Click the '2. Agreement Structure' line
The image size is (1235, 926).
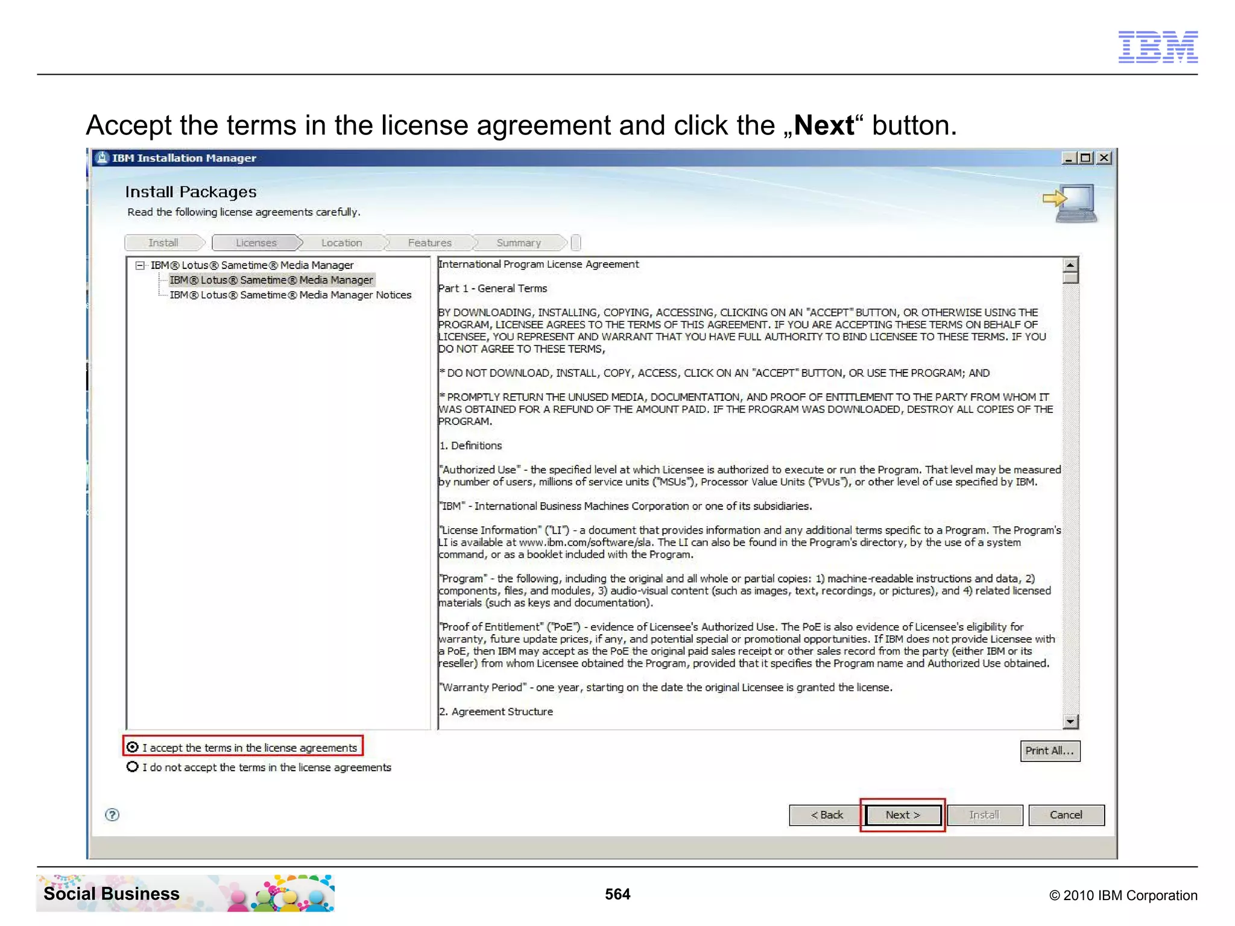(x=496, y=711)
